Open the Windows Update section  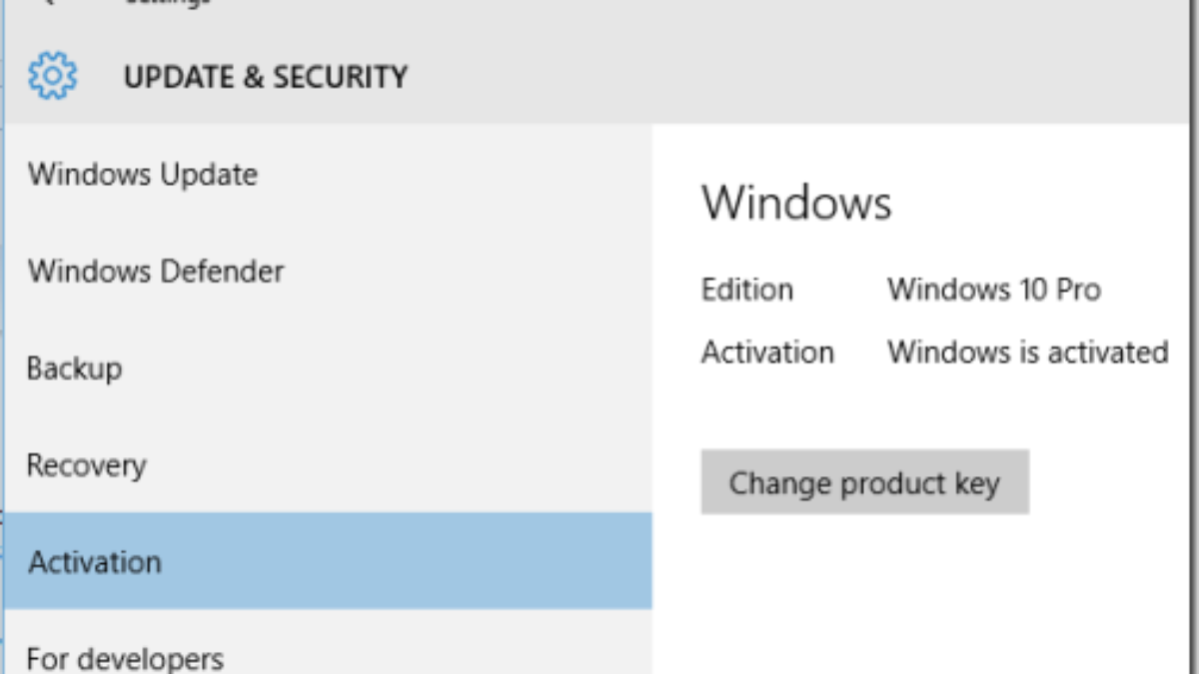143,175
